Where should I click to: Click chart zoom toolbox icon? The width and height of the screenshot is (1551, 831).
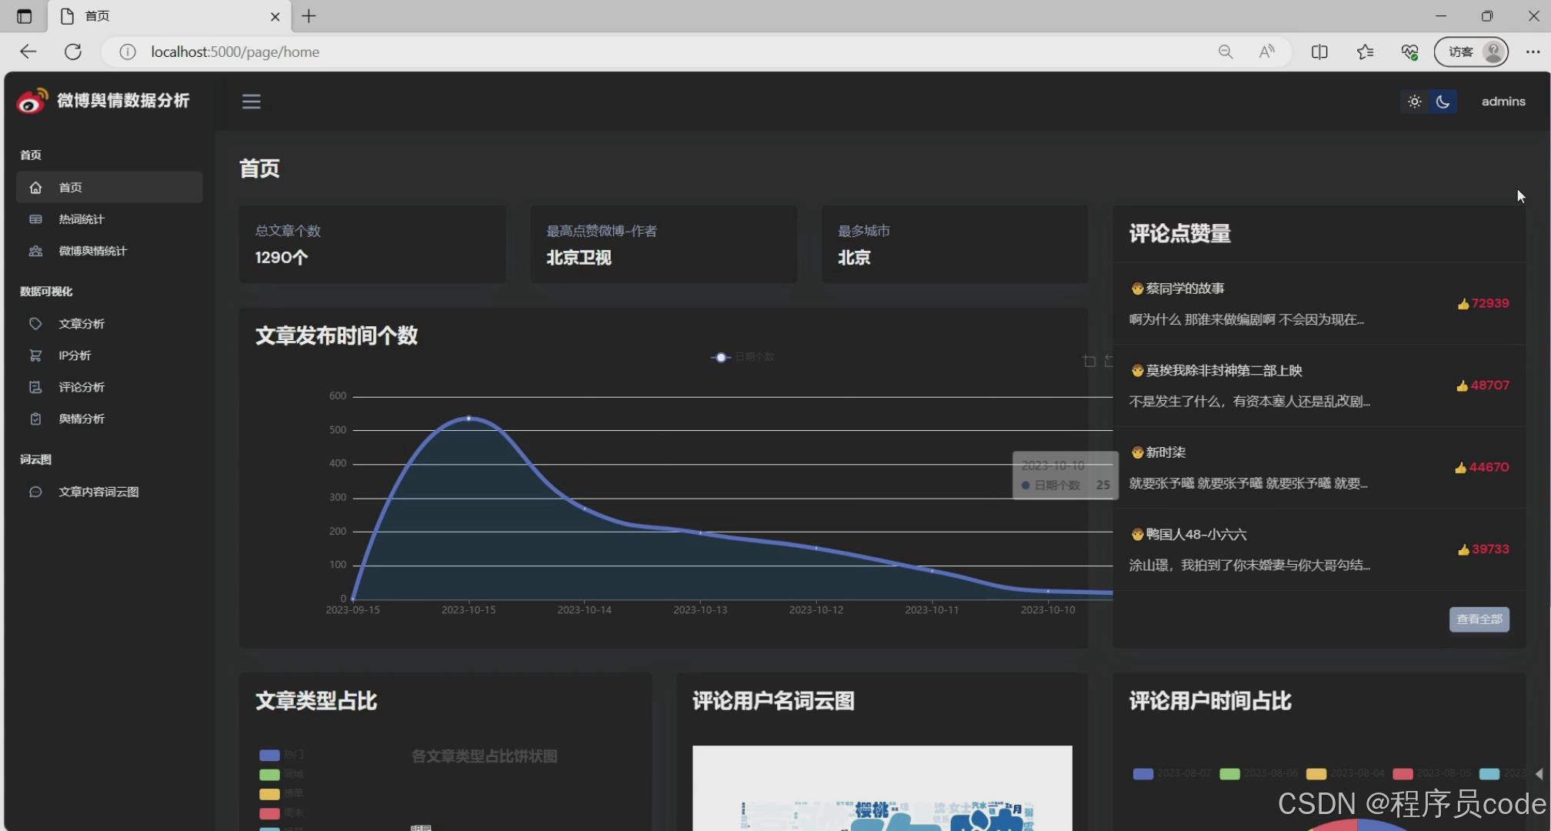1089,361
